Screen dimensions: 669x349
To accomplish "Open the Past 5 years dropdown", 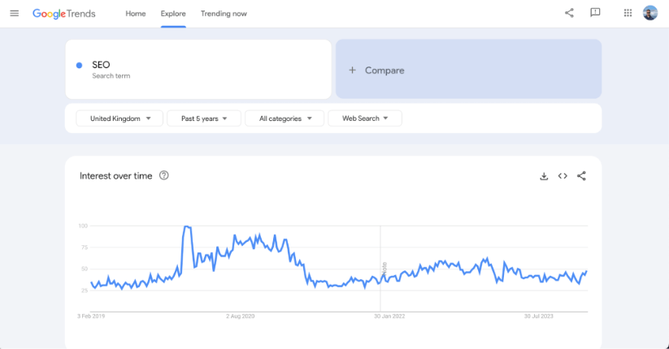I will point(204,118).
